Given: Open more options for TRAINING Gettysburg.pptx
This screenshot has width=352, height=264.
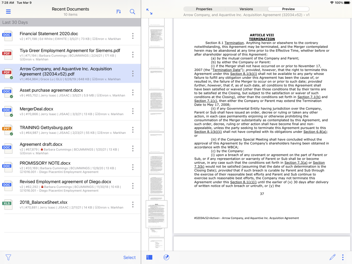Looking at the screenshot, I should [133, 130].
